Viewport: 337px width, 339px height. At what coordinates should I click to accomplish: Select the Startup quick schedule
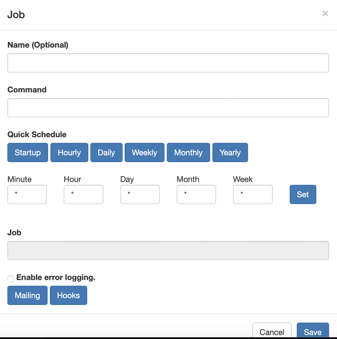point(27,152)
